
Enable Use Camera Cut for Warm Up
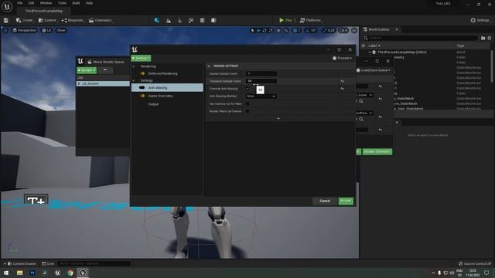(247, 103)
